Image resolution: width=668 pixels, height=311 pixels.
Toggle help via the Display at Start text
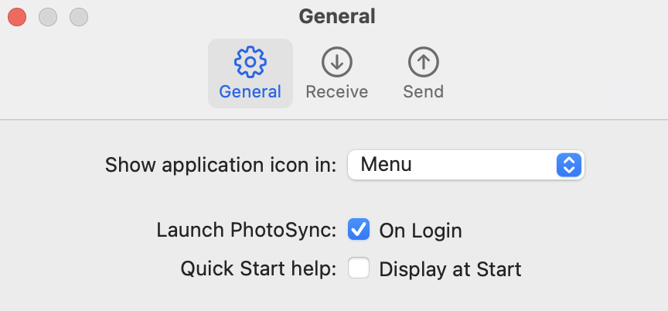click(450, 269)
